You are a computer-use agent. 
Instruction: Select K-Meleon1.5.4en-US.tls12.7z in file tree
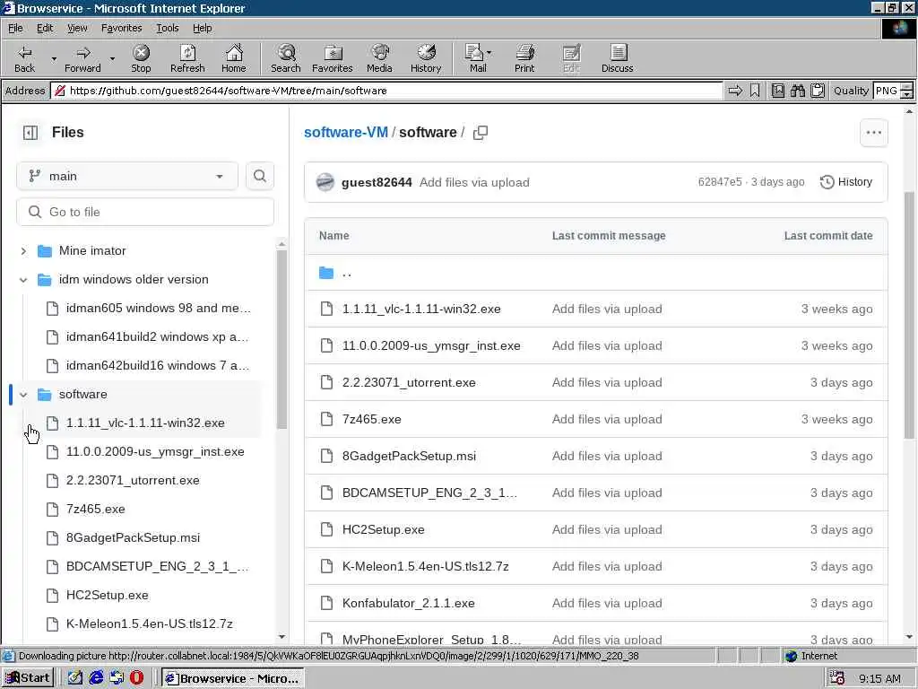coord(150,624)
